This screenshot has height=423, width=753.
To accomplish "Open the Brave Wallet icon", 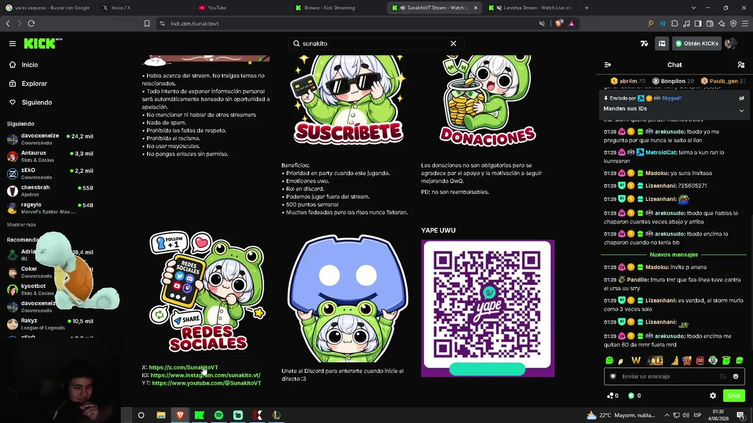I will pos(709,23).
